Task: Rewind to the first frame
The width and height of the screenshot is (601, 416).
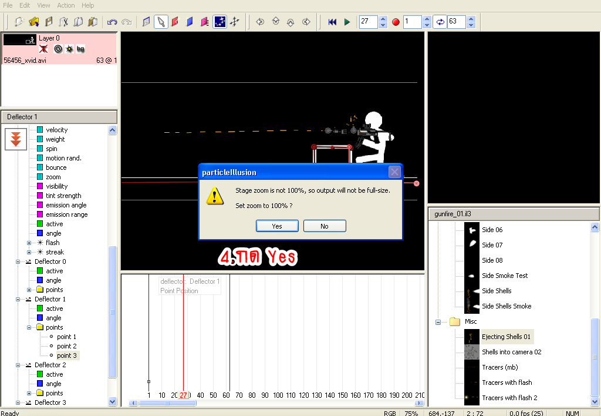Action: [332, 22]
